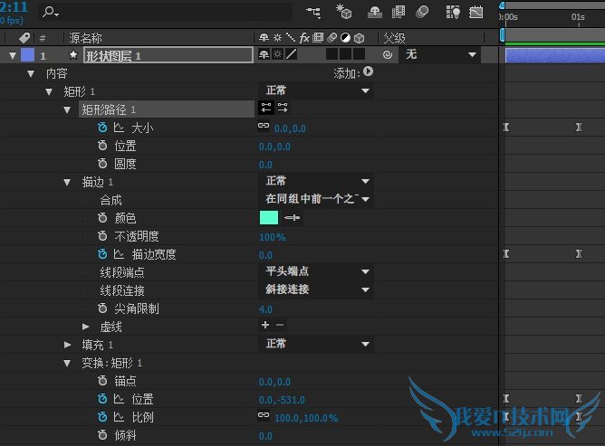This screenshot has width=605, height=446.
Task: Click the stroke color eyedropper
Action: tap(292, 218)
